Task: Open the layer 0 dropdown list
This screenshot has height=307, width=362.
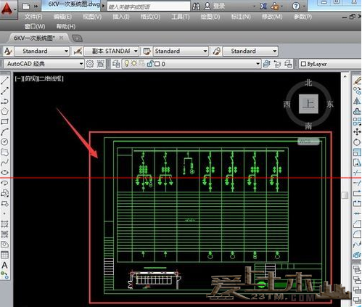Action: pyautogui.click(x=258, y=64)
